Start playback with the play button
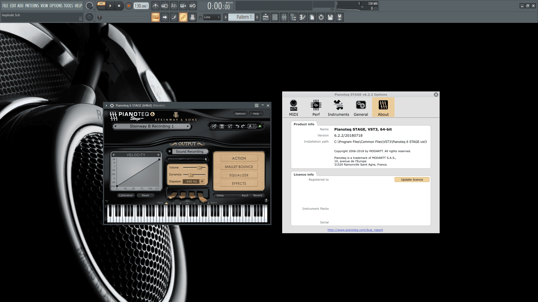This screenshot has height=302, width=538. click(x=110, y=6)
